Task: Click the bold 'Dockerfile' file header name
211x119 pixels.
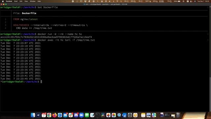Action: pyautogui.click(x=29, y=13)
